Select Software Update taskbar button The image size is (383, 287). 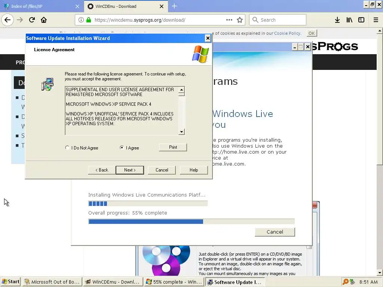[235, 282]
